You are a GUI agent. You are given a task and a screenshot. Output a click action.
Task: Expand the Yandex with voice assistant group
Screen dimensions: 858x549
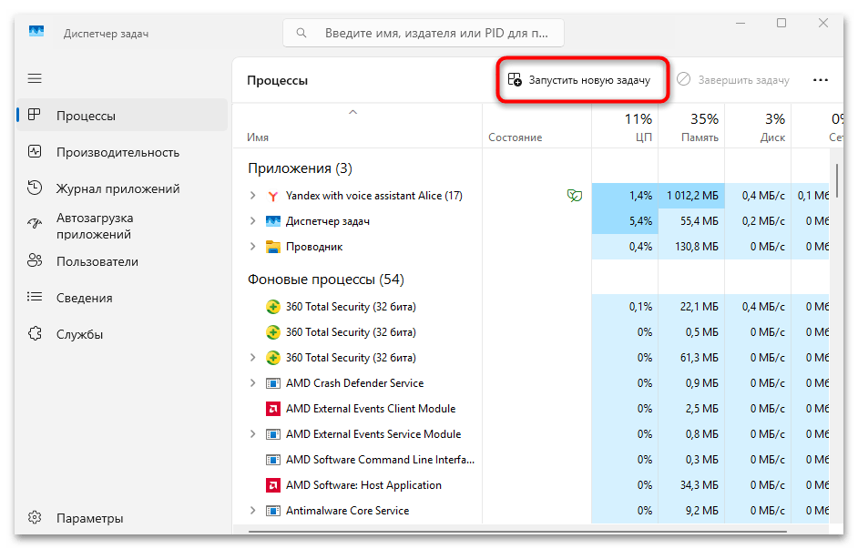[253, 196]
